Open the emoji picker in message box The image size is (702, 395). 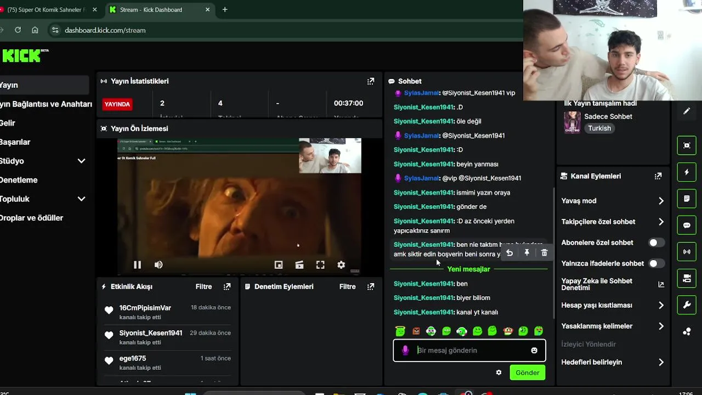point(534,351)
